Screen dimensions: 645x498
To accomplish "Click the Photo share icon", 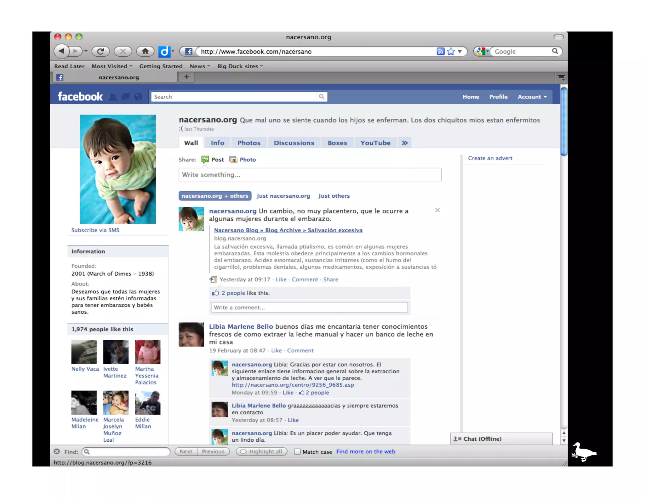I will (x=233, y=160).
